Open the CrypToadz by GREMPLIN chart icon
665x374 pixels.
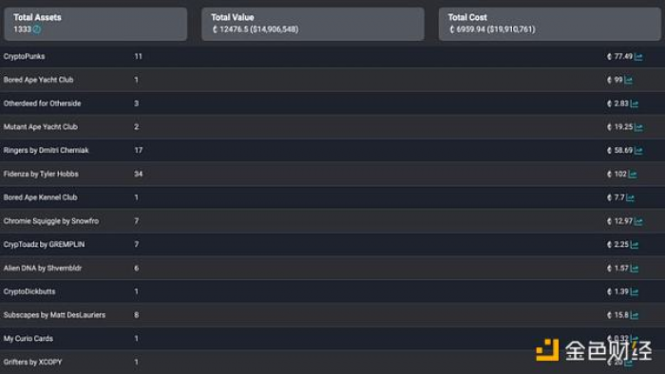[635, 245]
